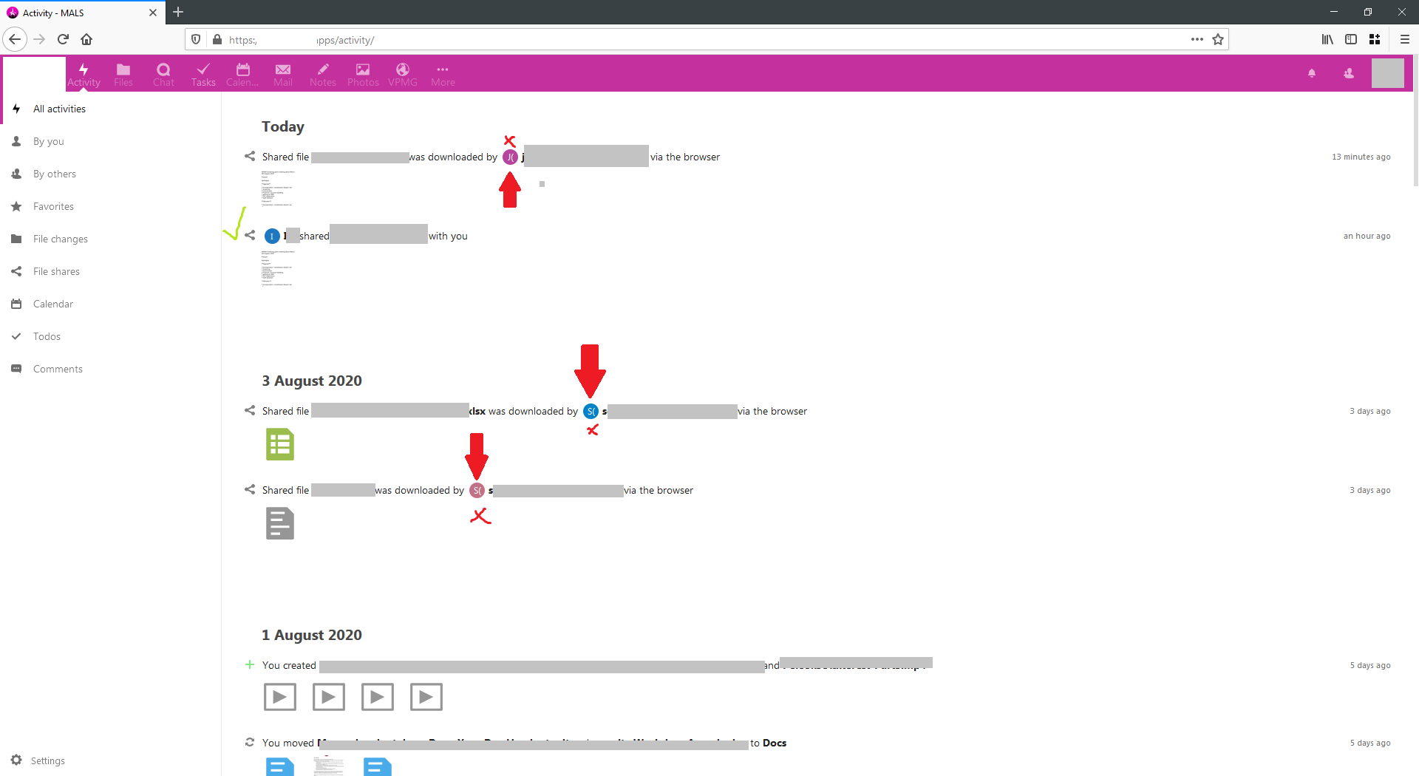Viewport: 1419px width, 776px height.
Task: Open the Firefox hamburger menu
Action: click(1405, 39)
